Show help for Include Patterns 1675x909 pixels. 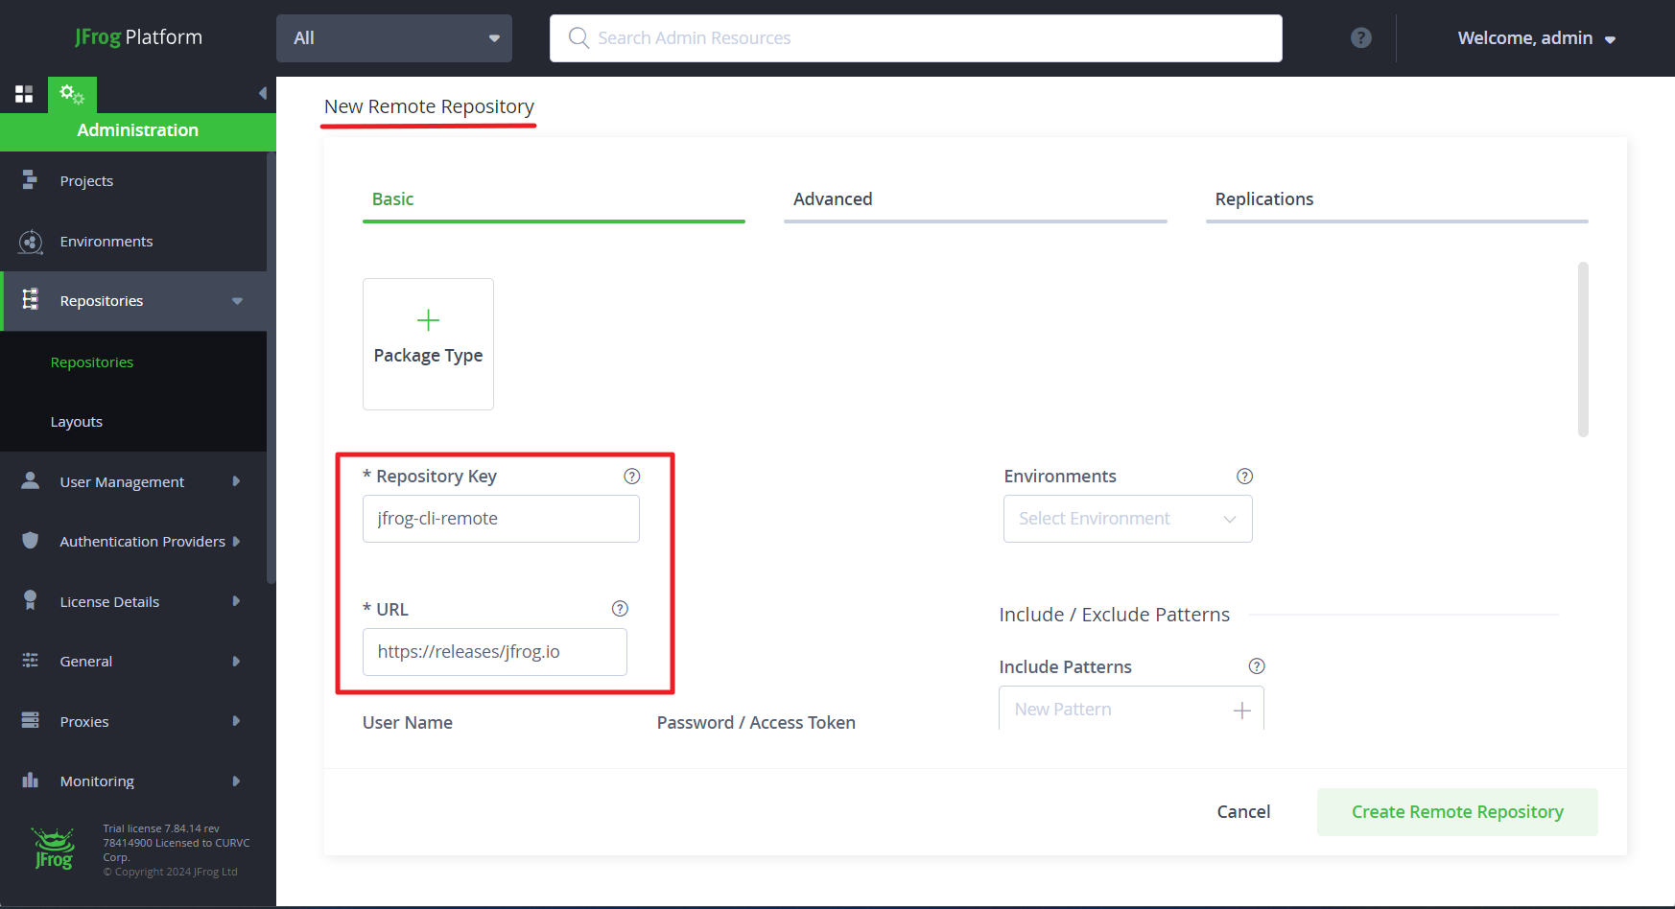pos(1257,666)
